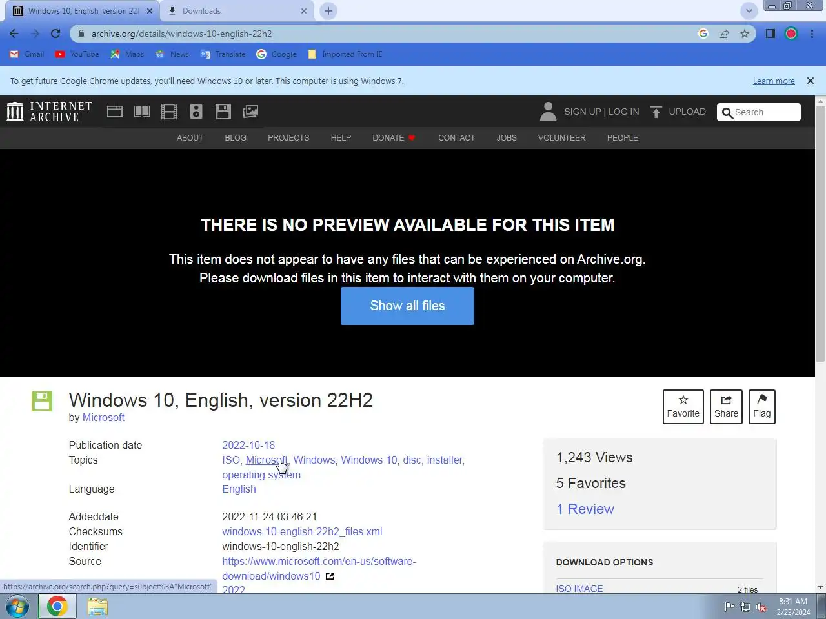
Task: Click the green floppy item type icon
Action: (x=42, y=401)
